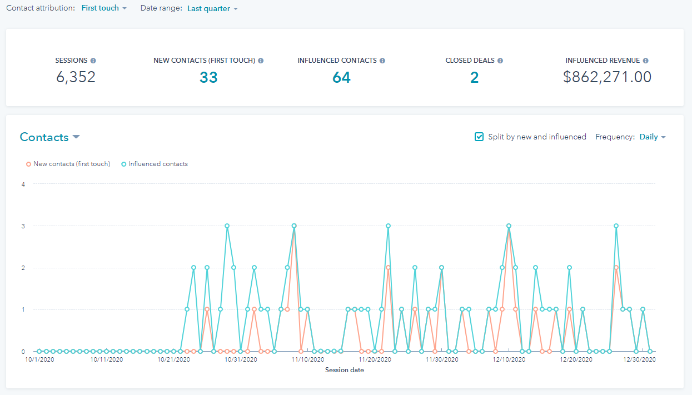Click the 10/31/2020 axis date label
Viewport: 692px width, 395px height.
coord(241,360)
